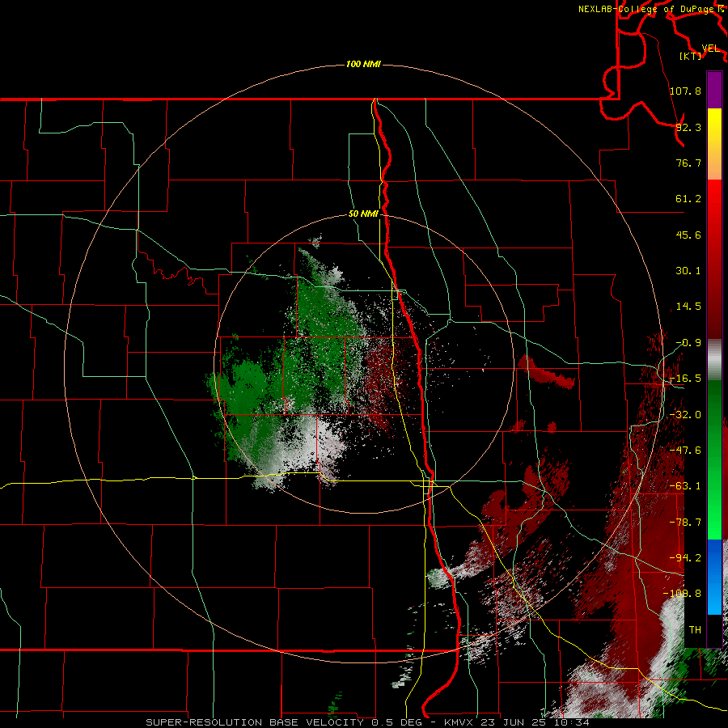Click the 100 NMI range ring label

click(363, 64)
